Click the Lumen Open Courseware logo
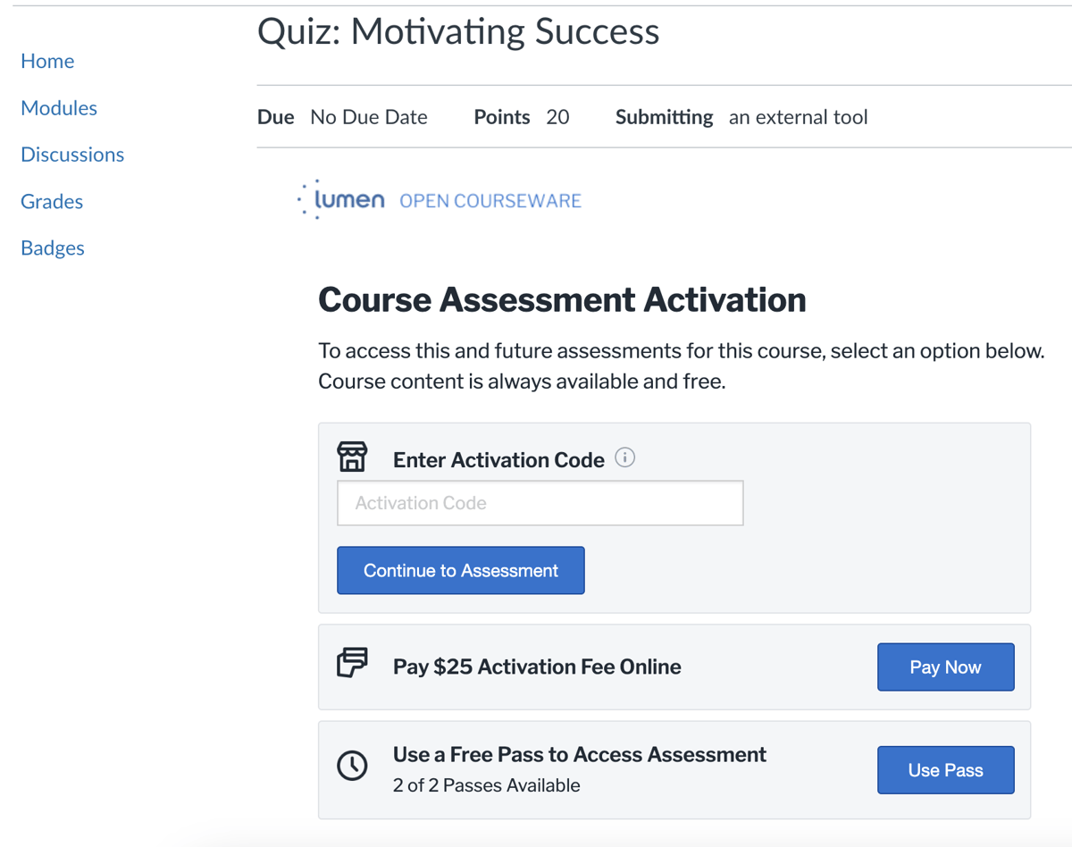This screenshot has height=847, width=1072. tap(440, 198)
